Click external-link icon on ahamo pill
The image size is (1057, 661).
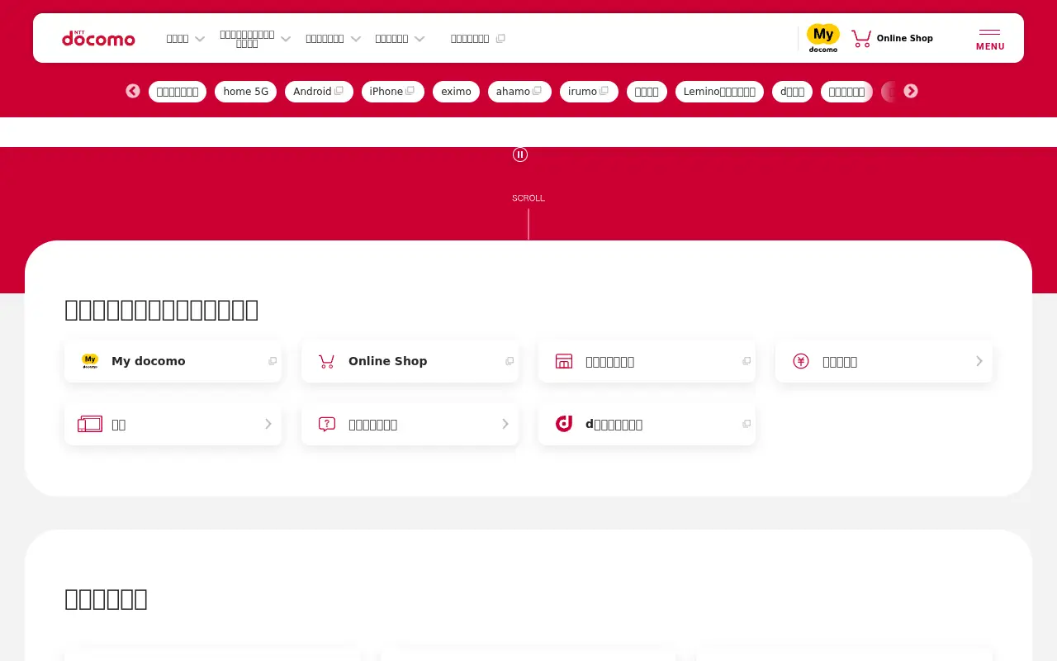(x=537, y=91)
